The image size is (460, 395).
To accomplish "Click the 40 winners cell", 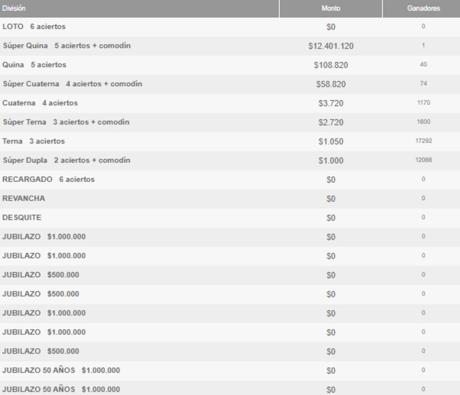I will point(423,64).
